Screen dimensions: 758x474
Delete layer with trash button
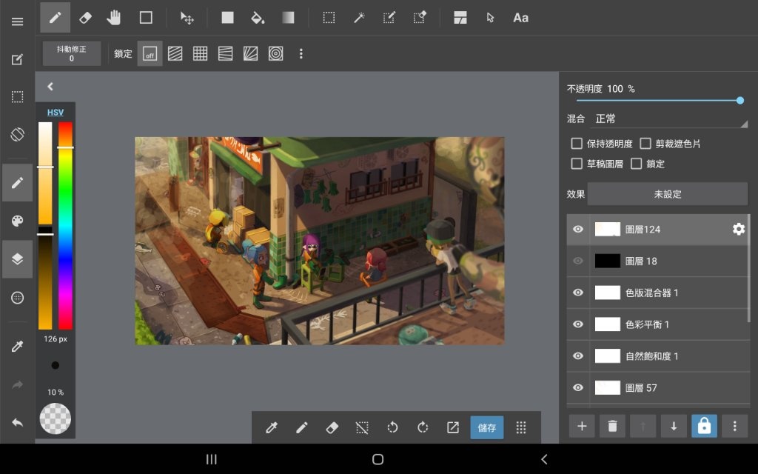point(612,426)
